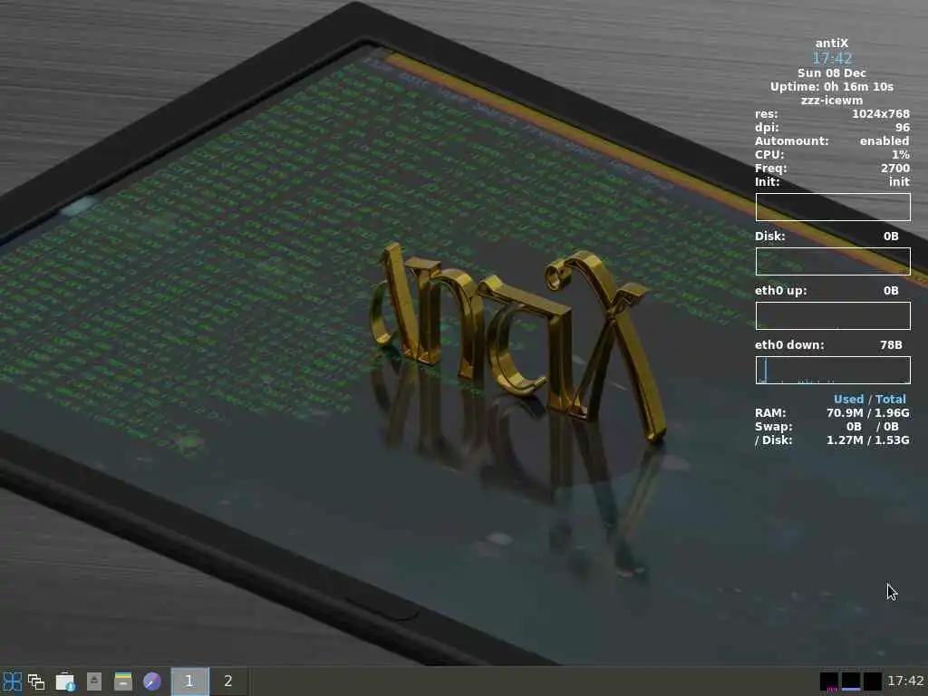Click the 'zzz-icewm' text
The height and width of the screenshot is (696, 928).
[x=832, y=100]
